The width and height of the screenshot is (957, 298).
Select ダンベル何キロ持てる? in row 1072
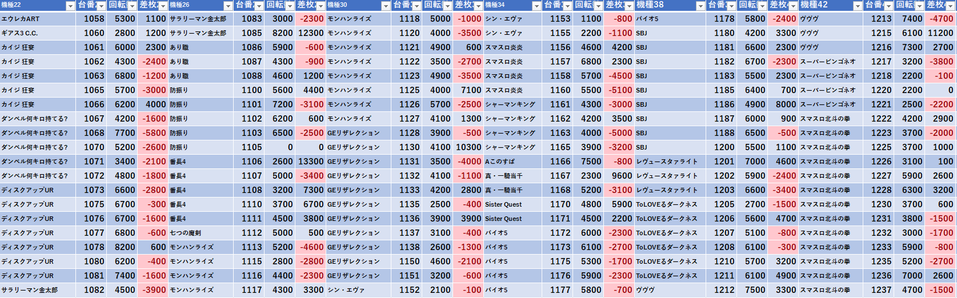tap(38, 176)
